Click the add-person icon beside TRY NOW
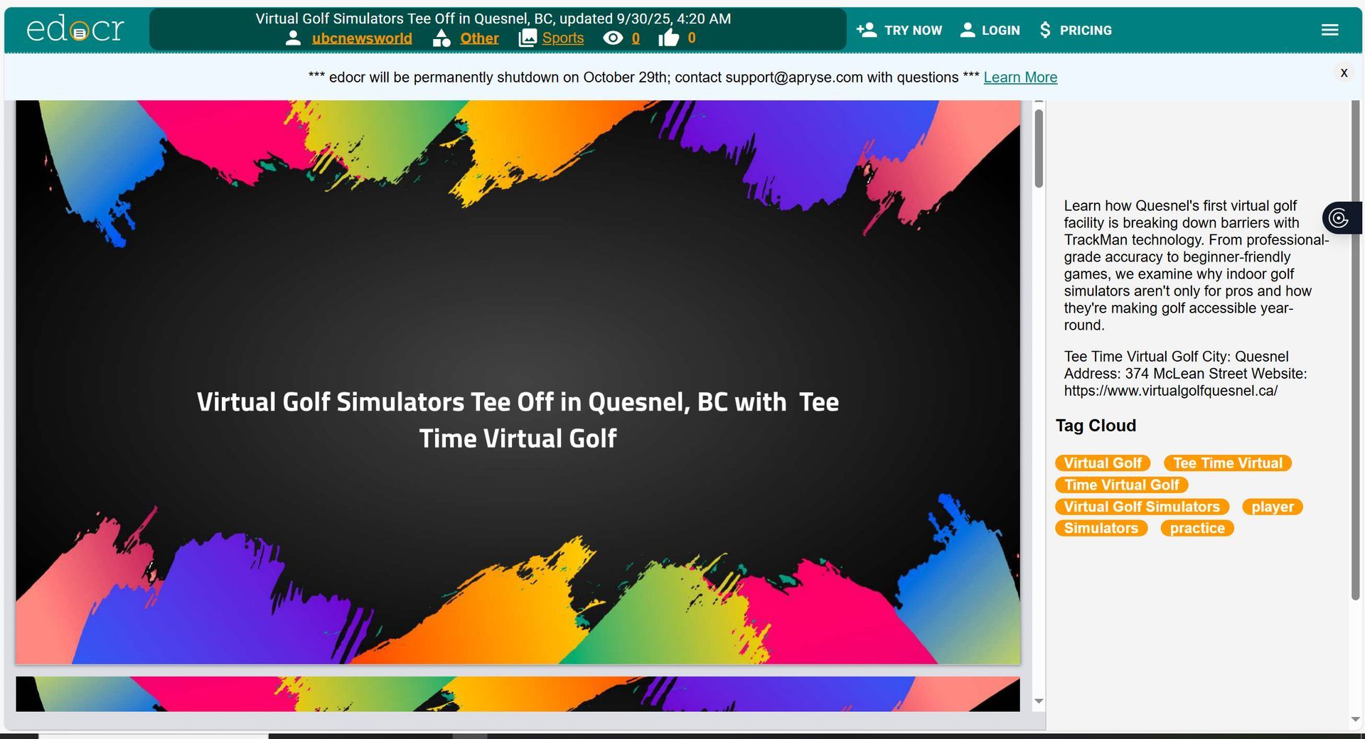Viewport: 1365px width, 739px height. click(867, 30)
